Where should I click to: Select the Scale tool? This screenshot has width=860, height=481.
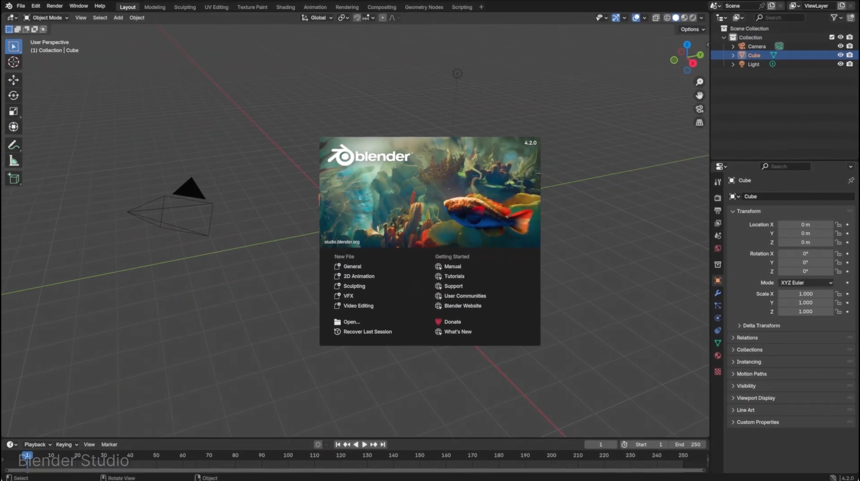point(13,111)
